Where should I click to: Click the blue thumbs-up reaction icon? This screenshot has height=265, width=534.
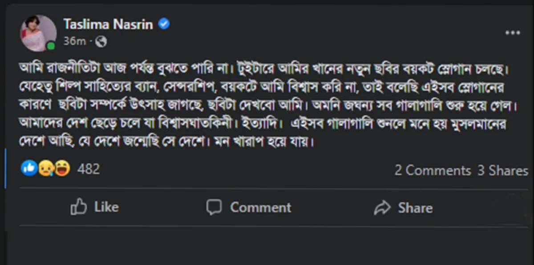coord(29,168)
